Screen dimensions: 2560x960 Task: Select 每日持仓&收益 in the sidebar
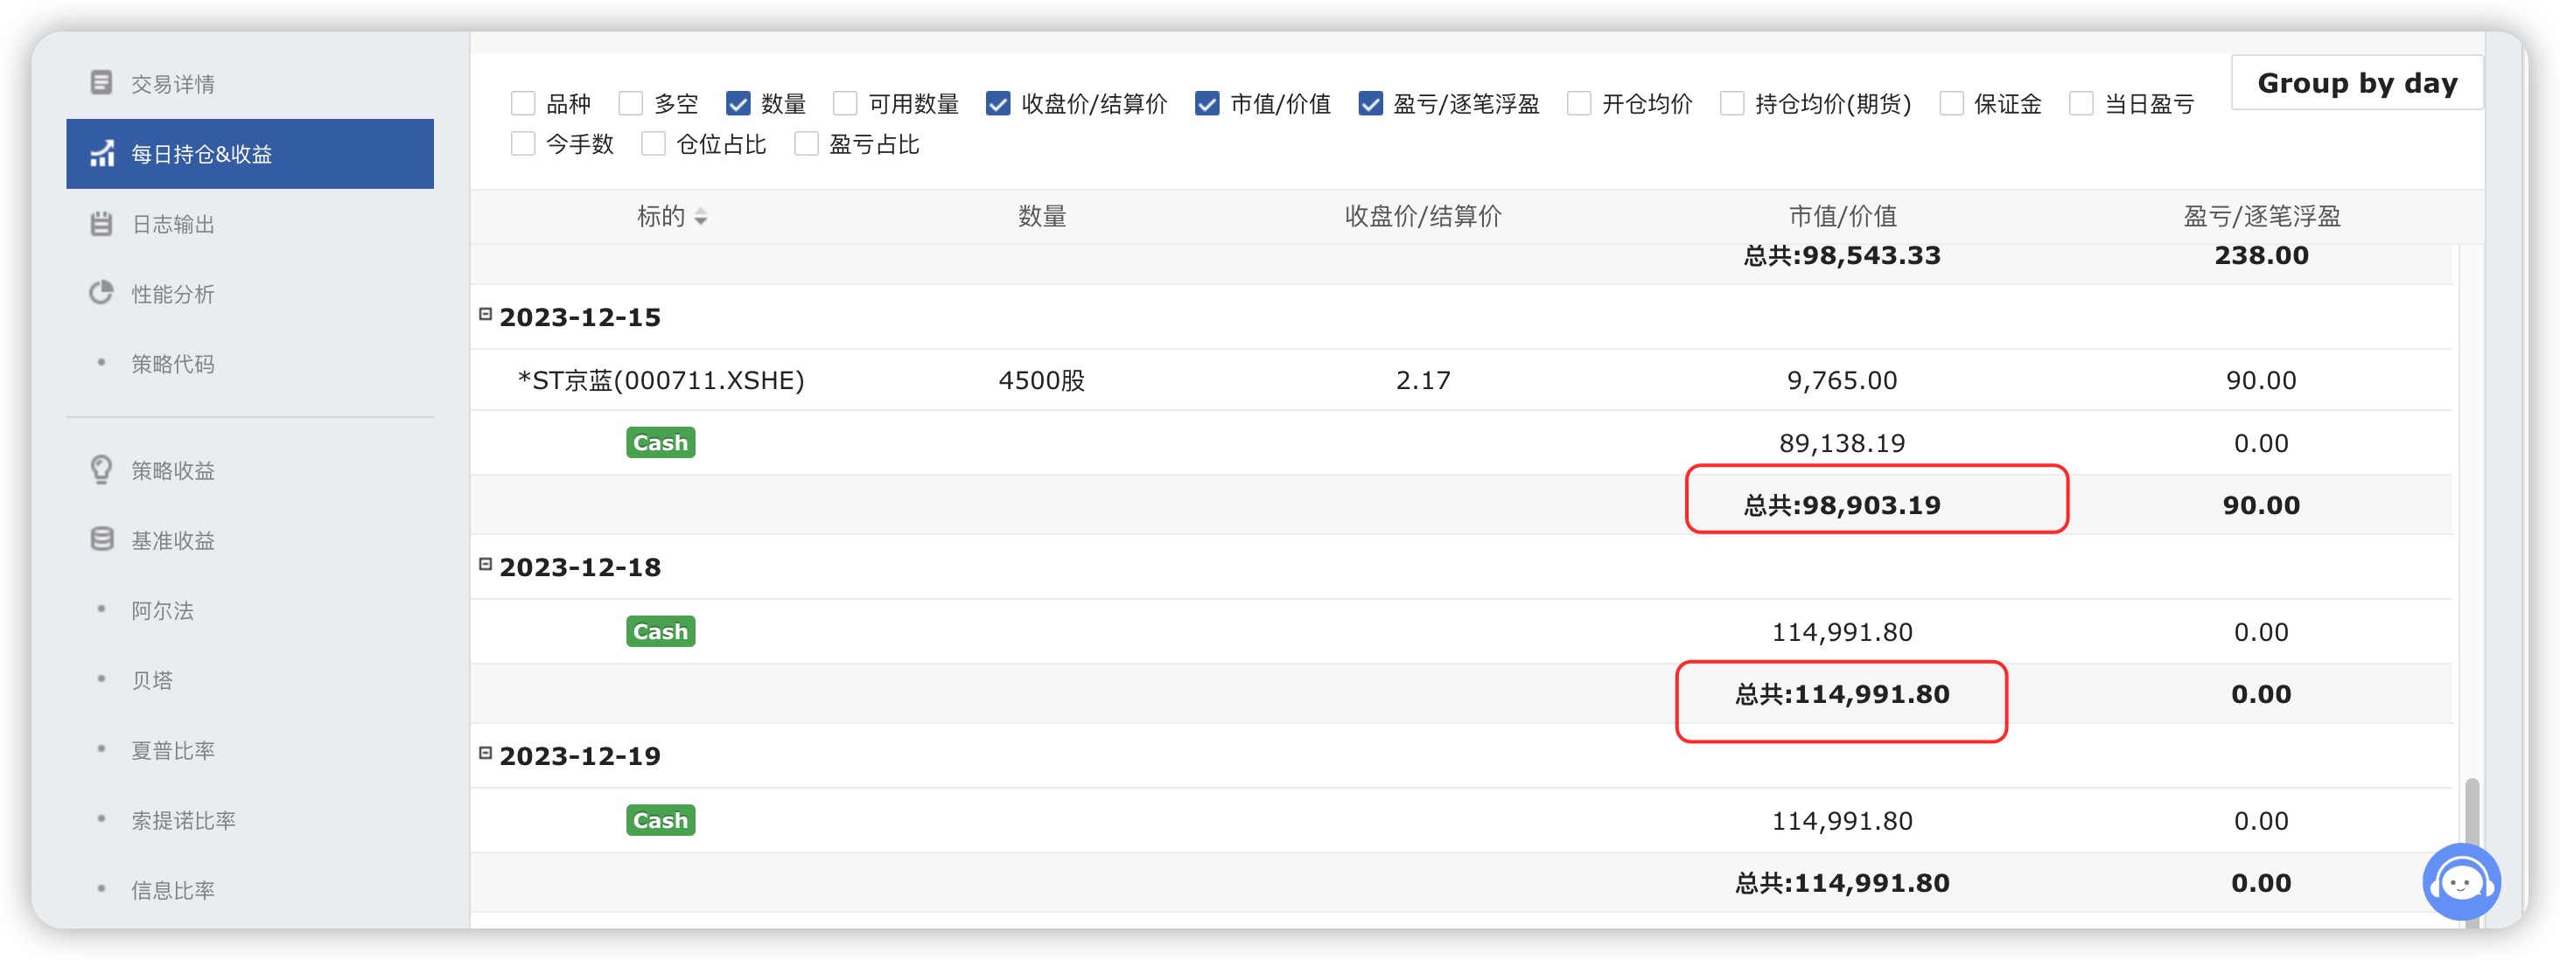249,154
